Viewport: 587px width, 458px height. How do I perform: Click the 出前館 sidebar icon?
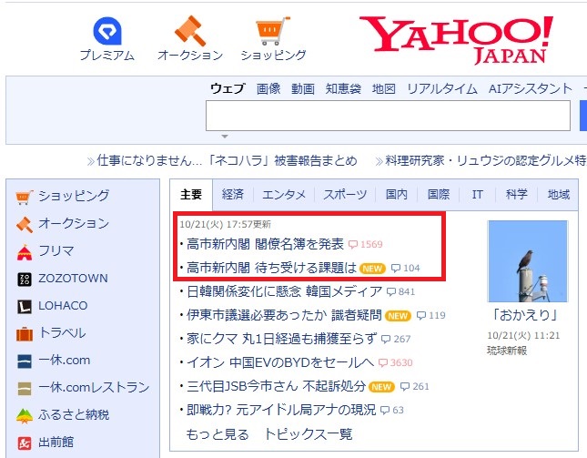coord(25,443)
